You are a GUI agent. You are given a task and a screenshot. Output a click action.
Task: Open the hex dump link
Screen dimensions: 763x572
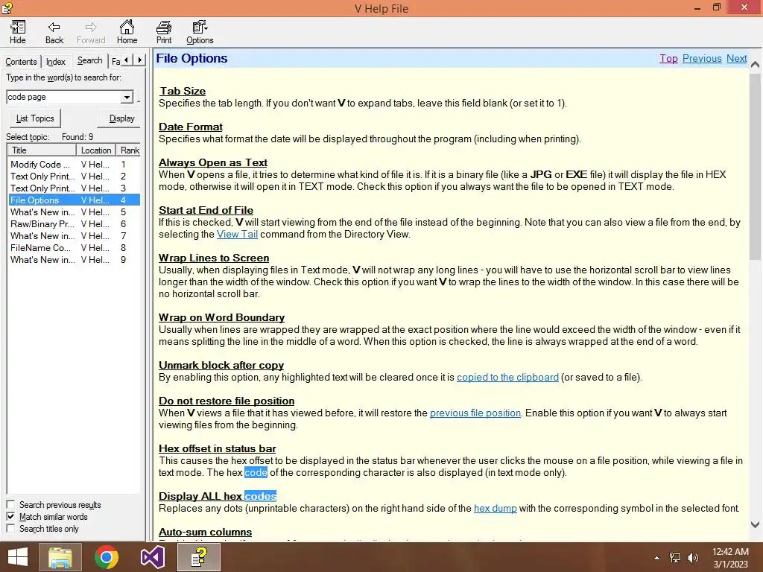495,508
